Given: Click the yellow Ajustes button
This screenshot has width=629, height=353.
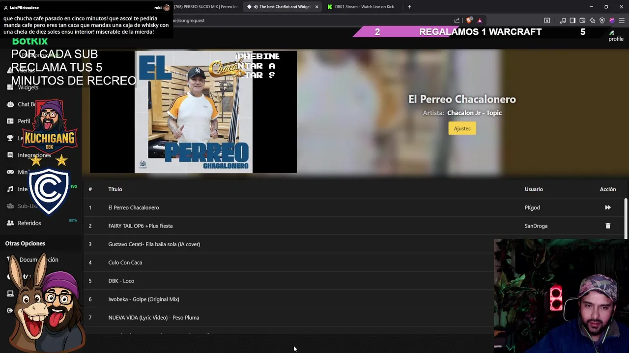Looking at the screenshot, I should click(462, 128).
